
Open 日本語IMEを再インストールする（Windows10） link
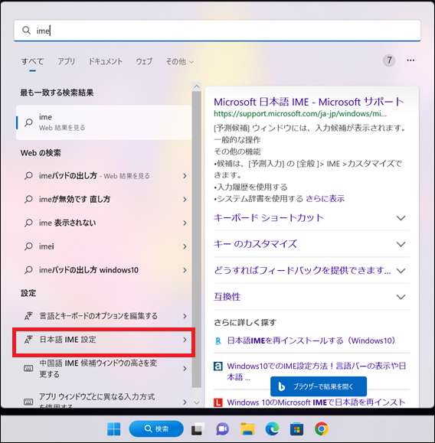tap(311, 340)
